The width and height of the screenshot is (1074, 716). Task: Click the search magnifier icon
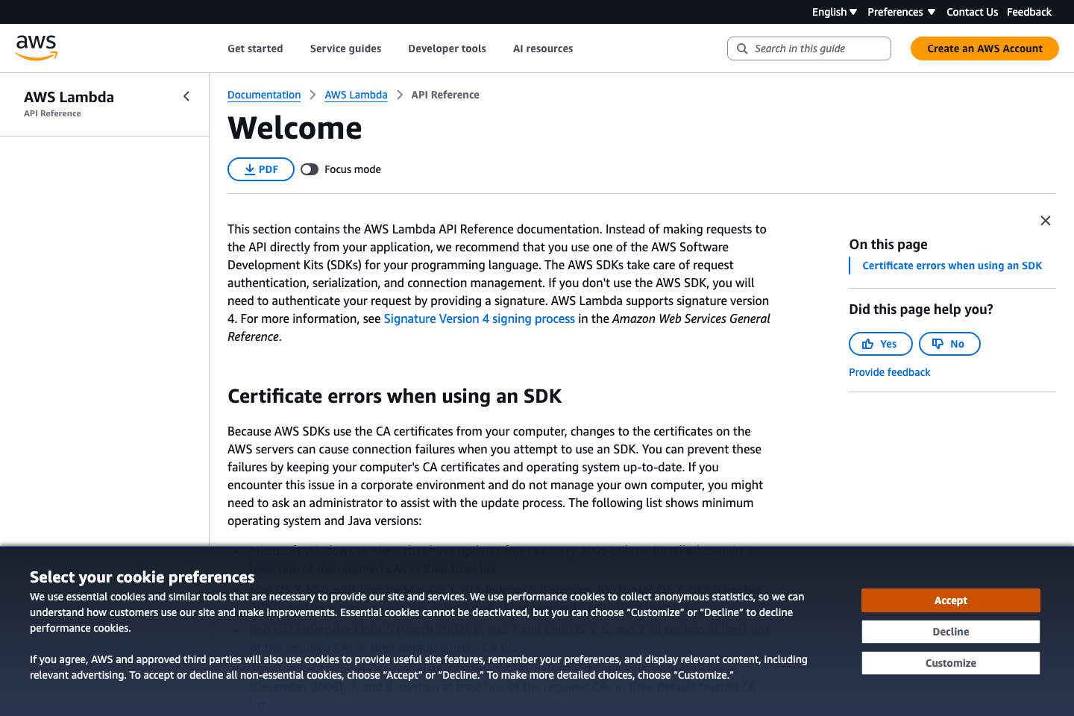pos(742,48)
